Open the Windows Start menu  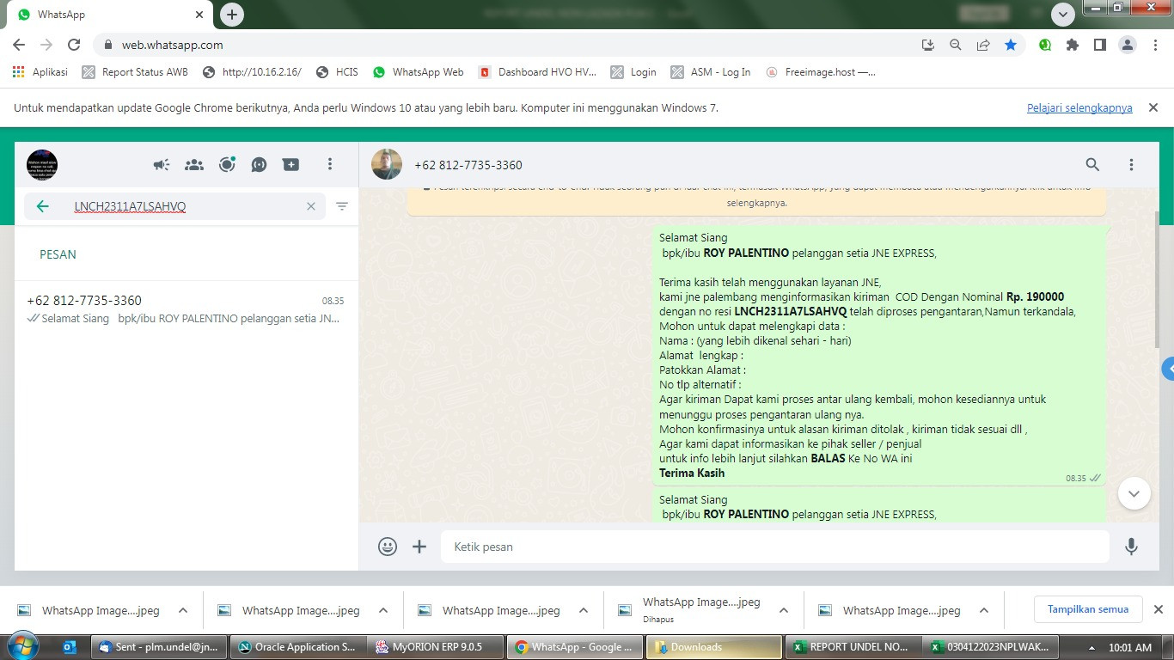[21, 646]
